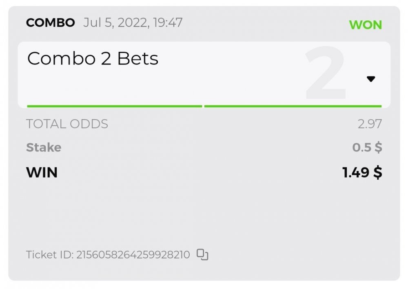Click the WON status label

point(365,25)
